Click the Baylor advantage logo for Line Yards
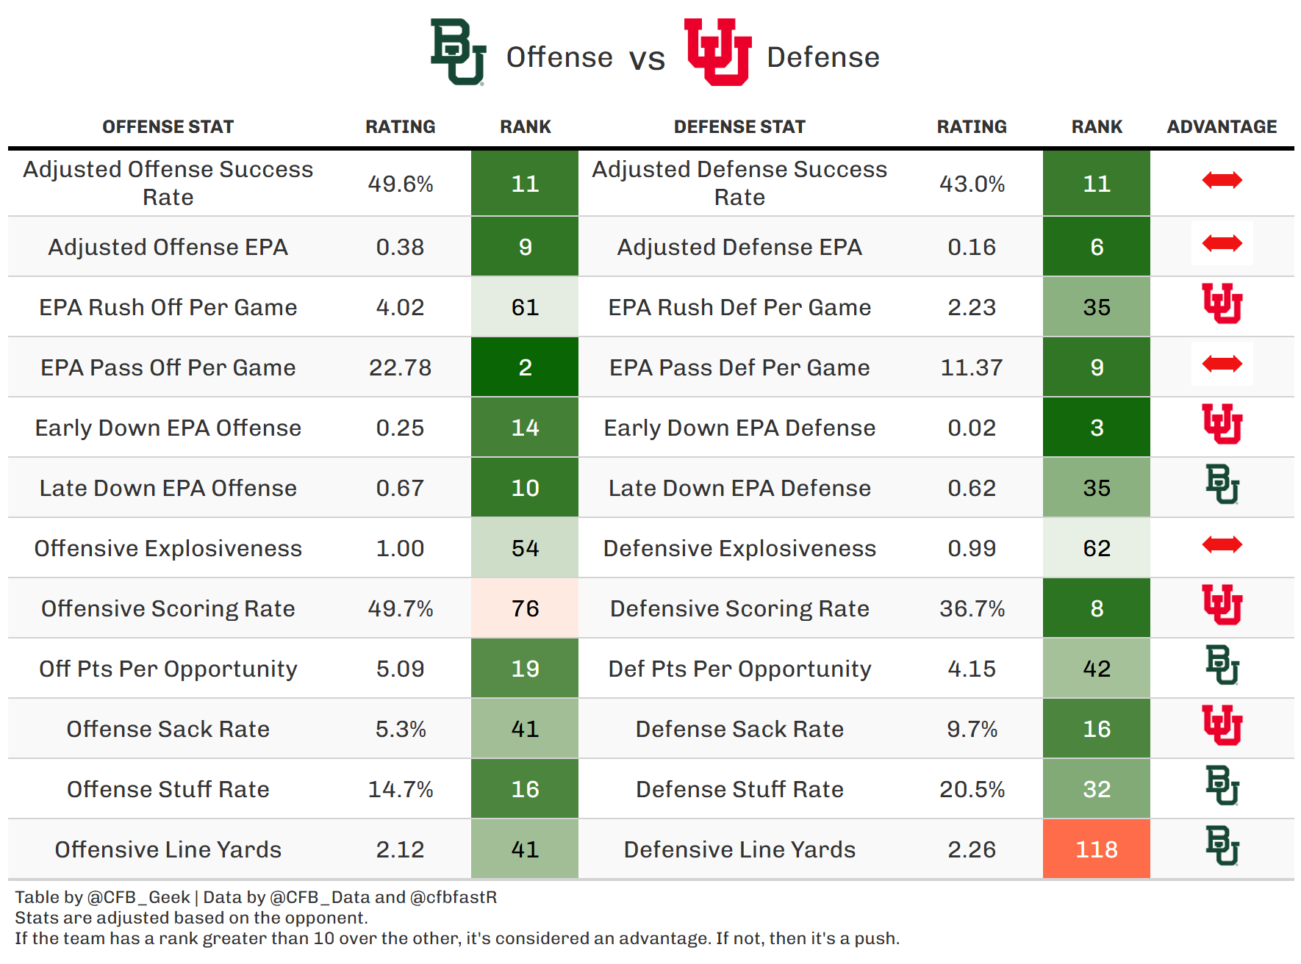 (1222, 846)
